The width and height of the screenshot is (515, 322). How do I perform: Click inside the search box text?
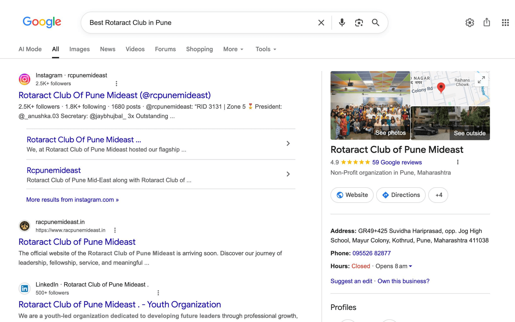[x=131, y=23]
